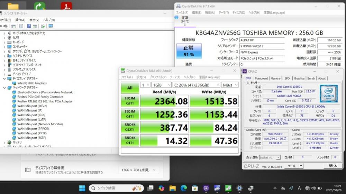
Task: Click the IME letter A indicator in tray
Action: click(x=299, y=188)
